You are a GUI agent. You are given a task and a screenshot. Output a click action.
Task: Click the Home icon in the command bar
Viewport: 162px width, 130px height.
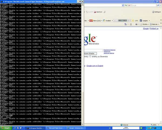(126, 24)
